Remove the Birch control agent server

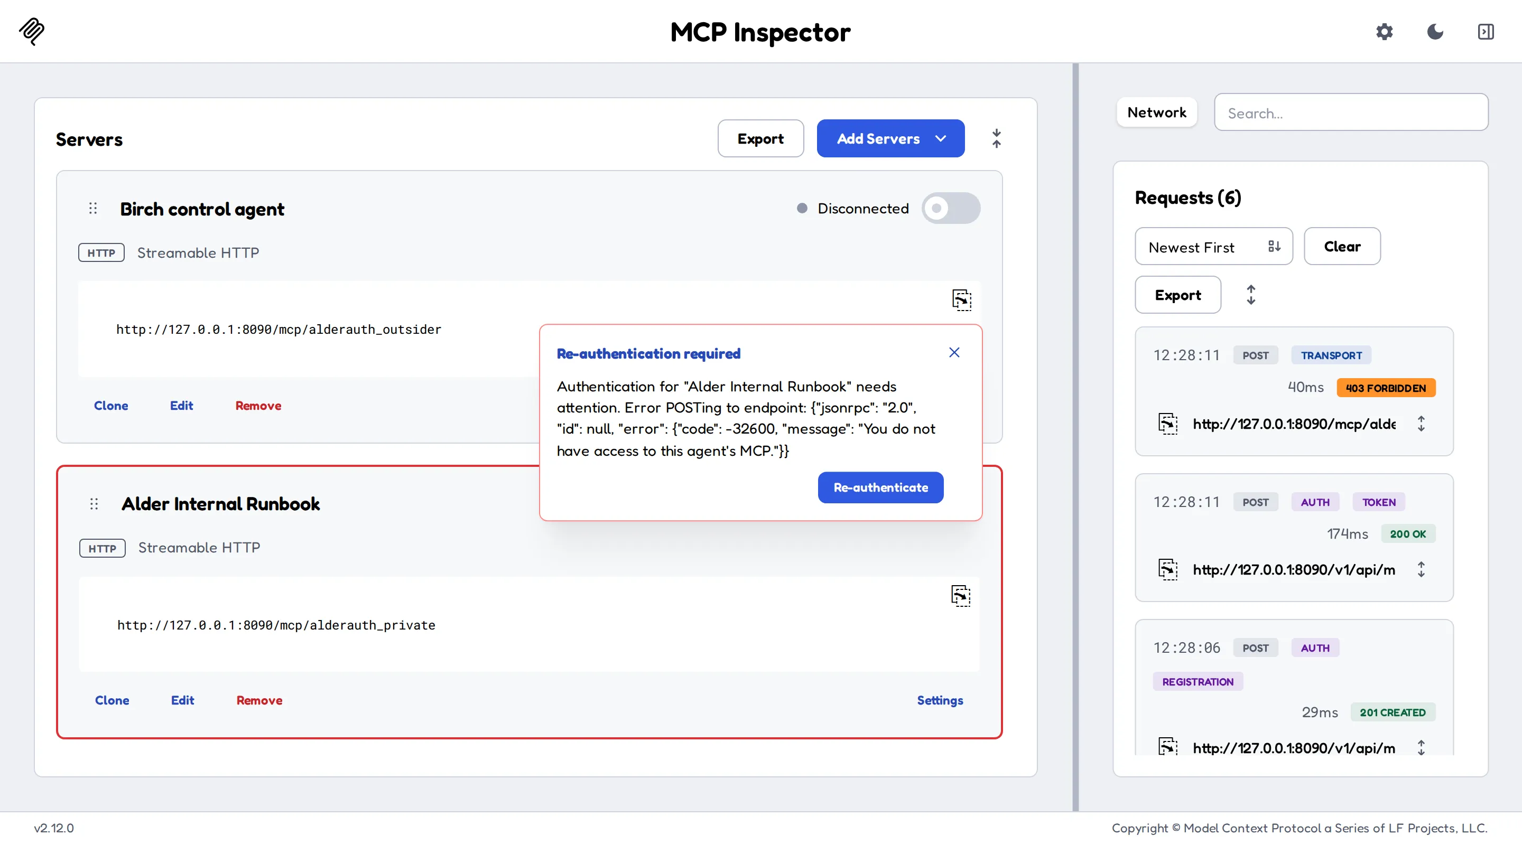(x=258, y=406)
